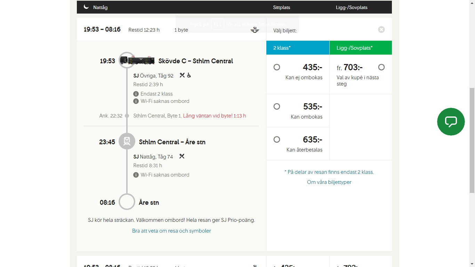
Task: Click 'Ank. 22:32' arrival time
Action: [111, 116]
